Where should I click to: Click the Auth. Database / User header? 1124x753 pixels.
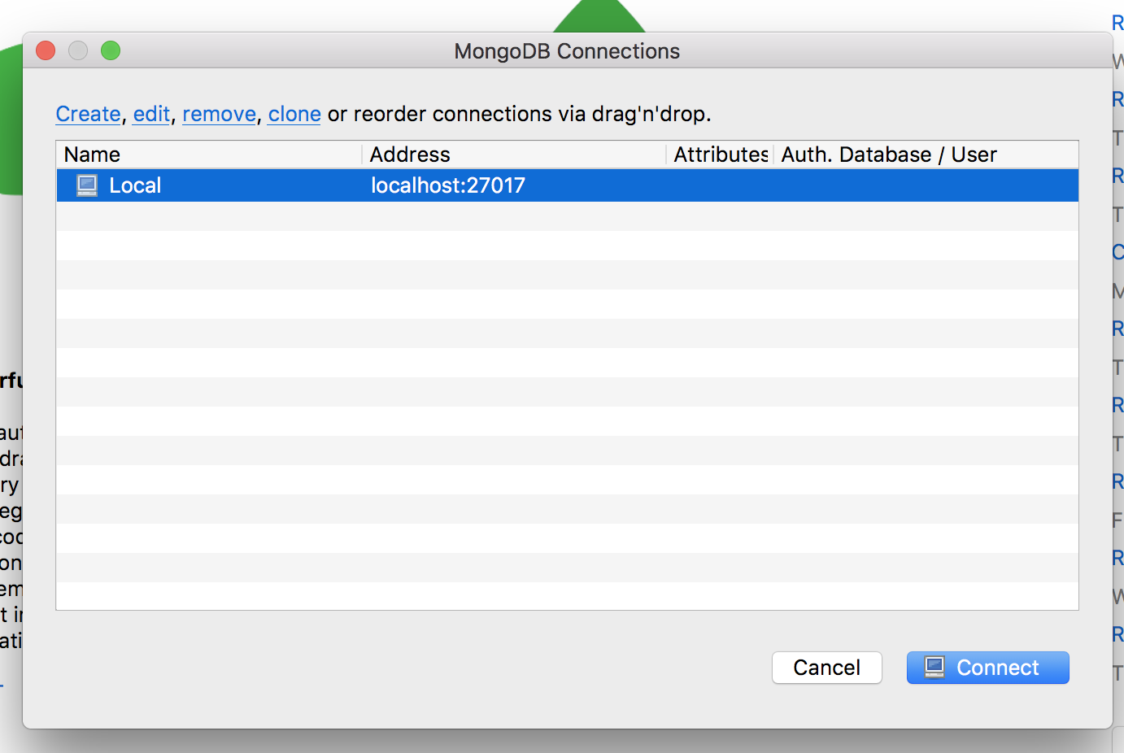tap(888, 155)
